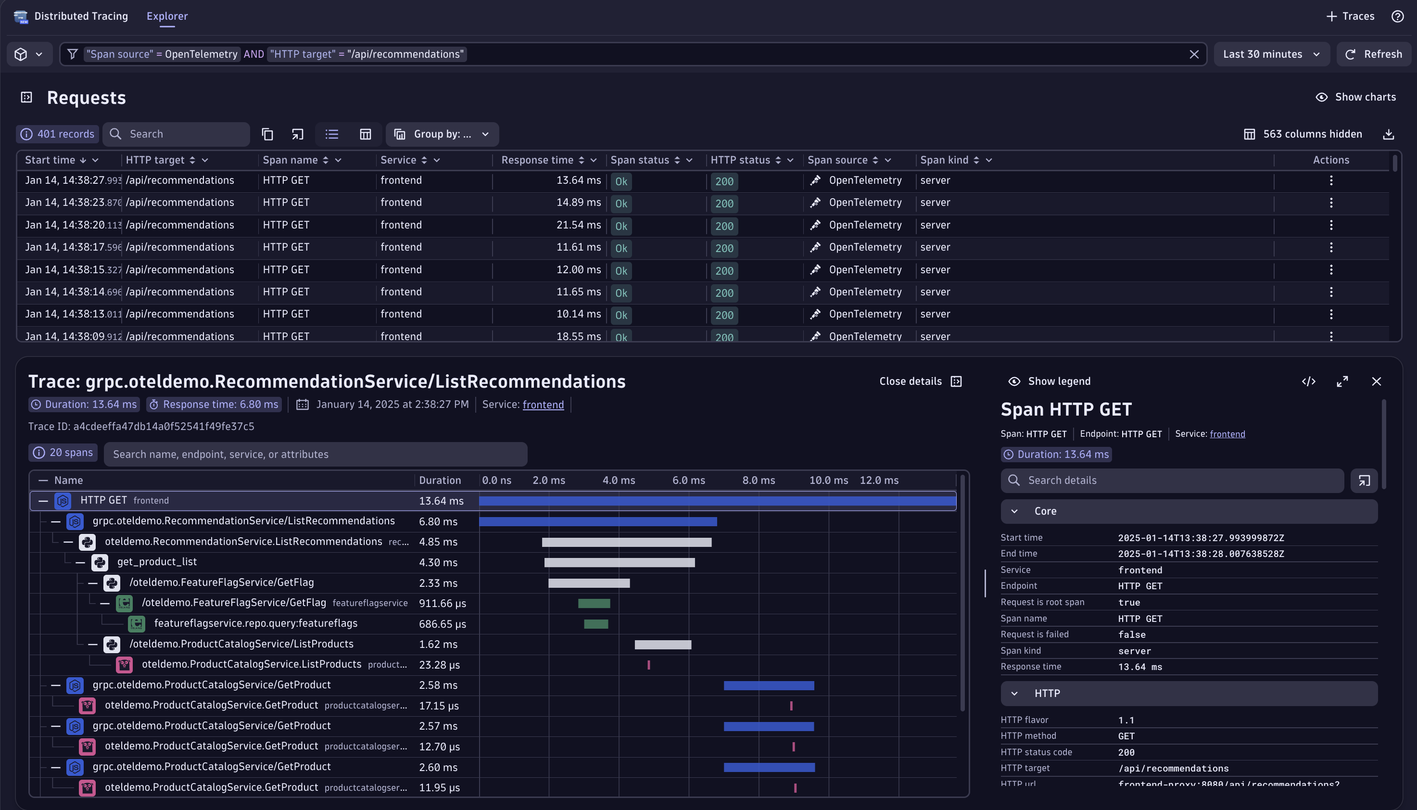Switch to list view of records
The image size is (1417, 810).
click(331, 134)
